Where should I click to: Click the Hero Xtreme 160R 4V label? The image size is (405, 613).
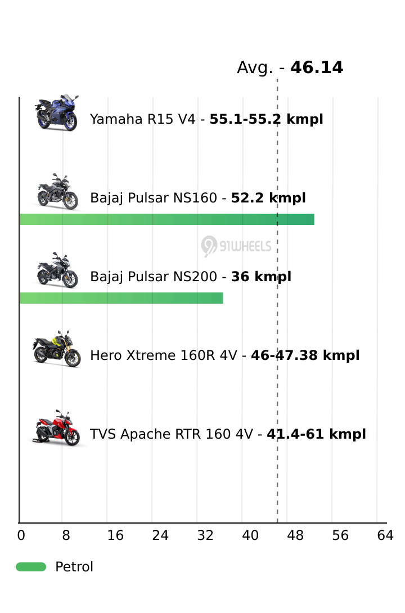(224, 355)
